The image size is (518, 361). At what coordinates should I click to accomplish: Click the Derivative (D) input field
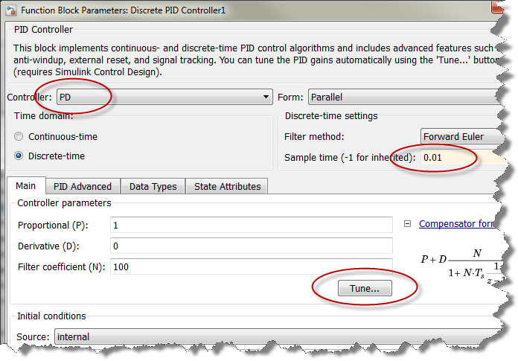coord(251,246)
